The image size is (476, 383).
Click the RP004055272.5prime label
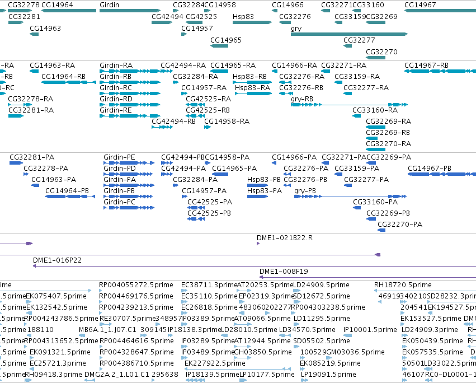pyautogui.click(x=136, y=285)
